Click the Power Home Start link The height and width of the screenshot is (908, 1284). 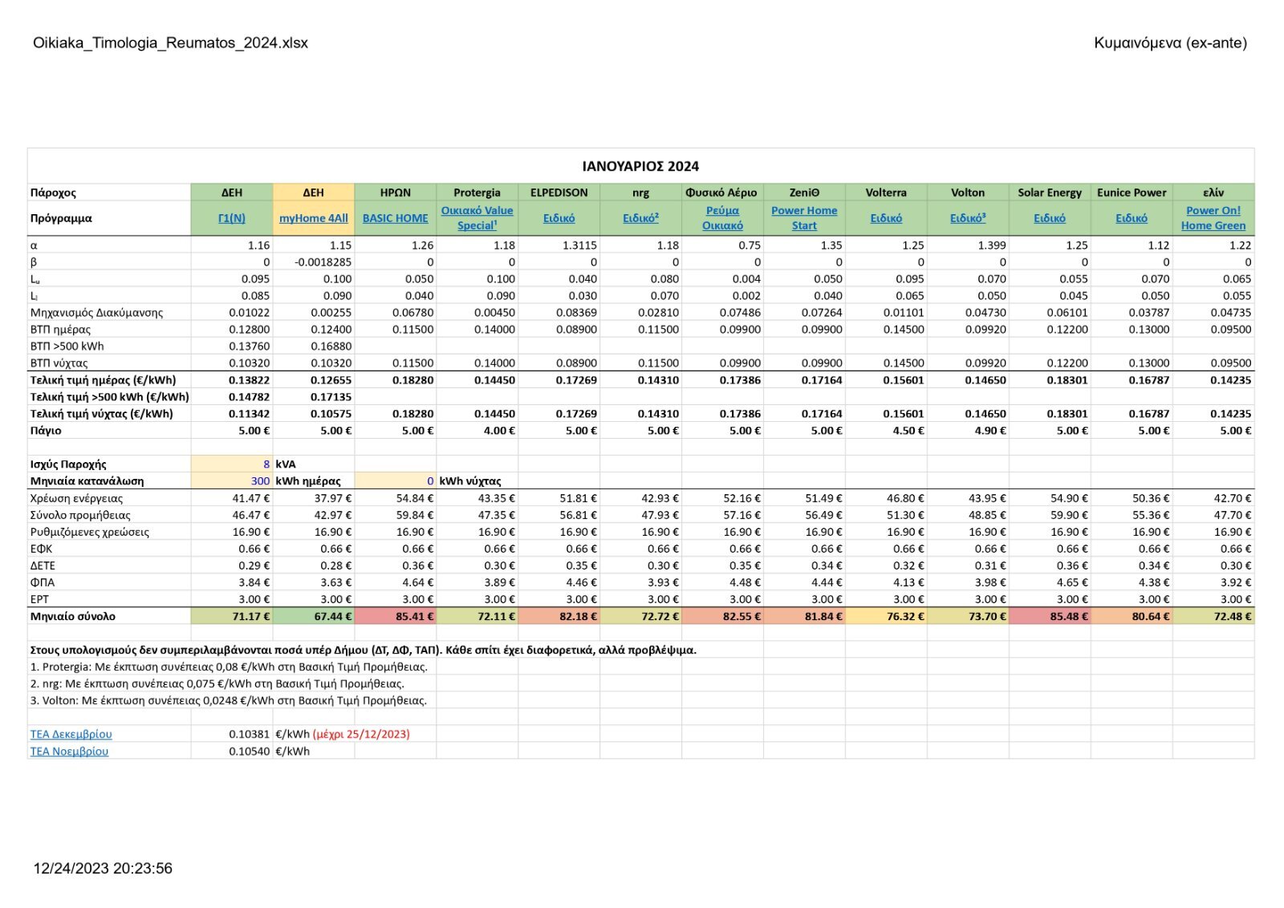[804, 218]
